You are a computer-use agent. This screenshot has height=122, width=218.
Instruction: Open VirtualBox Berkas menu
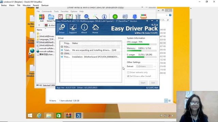click(x=4, y=5)
